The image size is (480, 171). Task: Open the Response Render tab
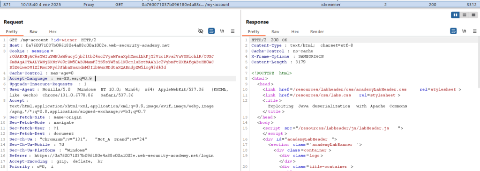click(317, 31)
